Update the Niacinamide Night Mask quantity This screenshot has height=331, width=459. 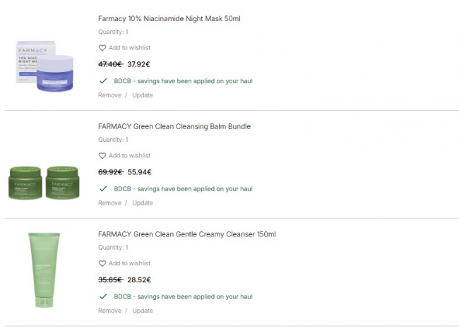point(143,95)
